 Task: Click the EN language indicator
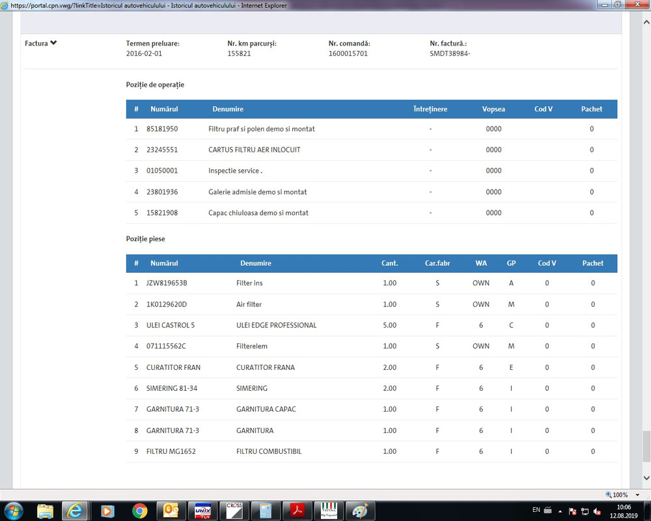tap(536, 509)
